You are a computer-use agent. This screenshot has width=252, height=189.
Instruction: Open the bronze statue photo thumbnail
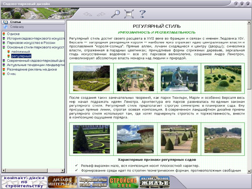coord(179,78)
